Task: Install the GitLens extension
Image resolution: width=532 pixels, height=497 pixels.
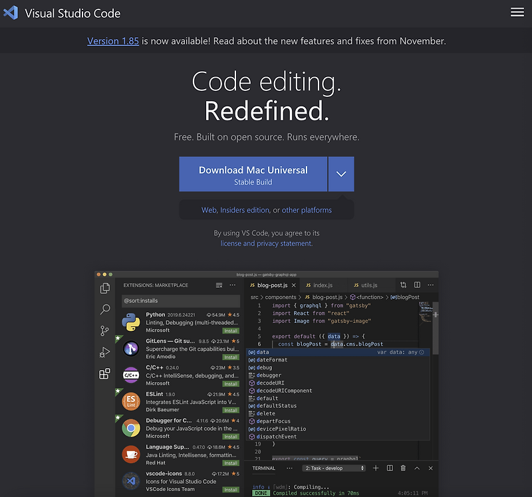Action: [x=231, y=357]
